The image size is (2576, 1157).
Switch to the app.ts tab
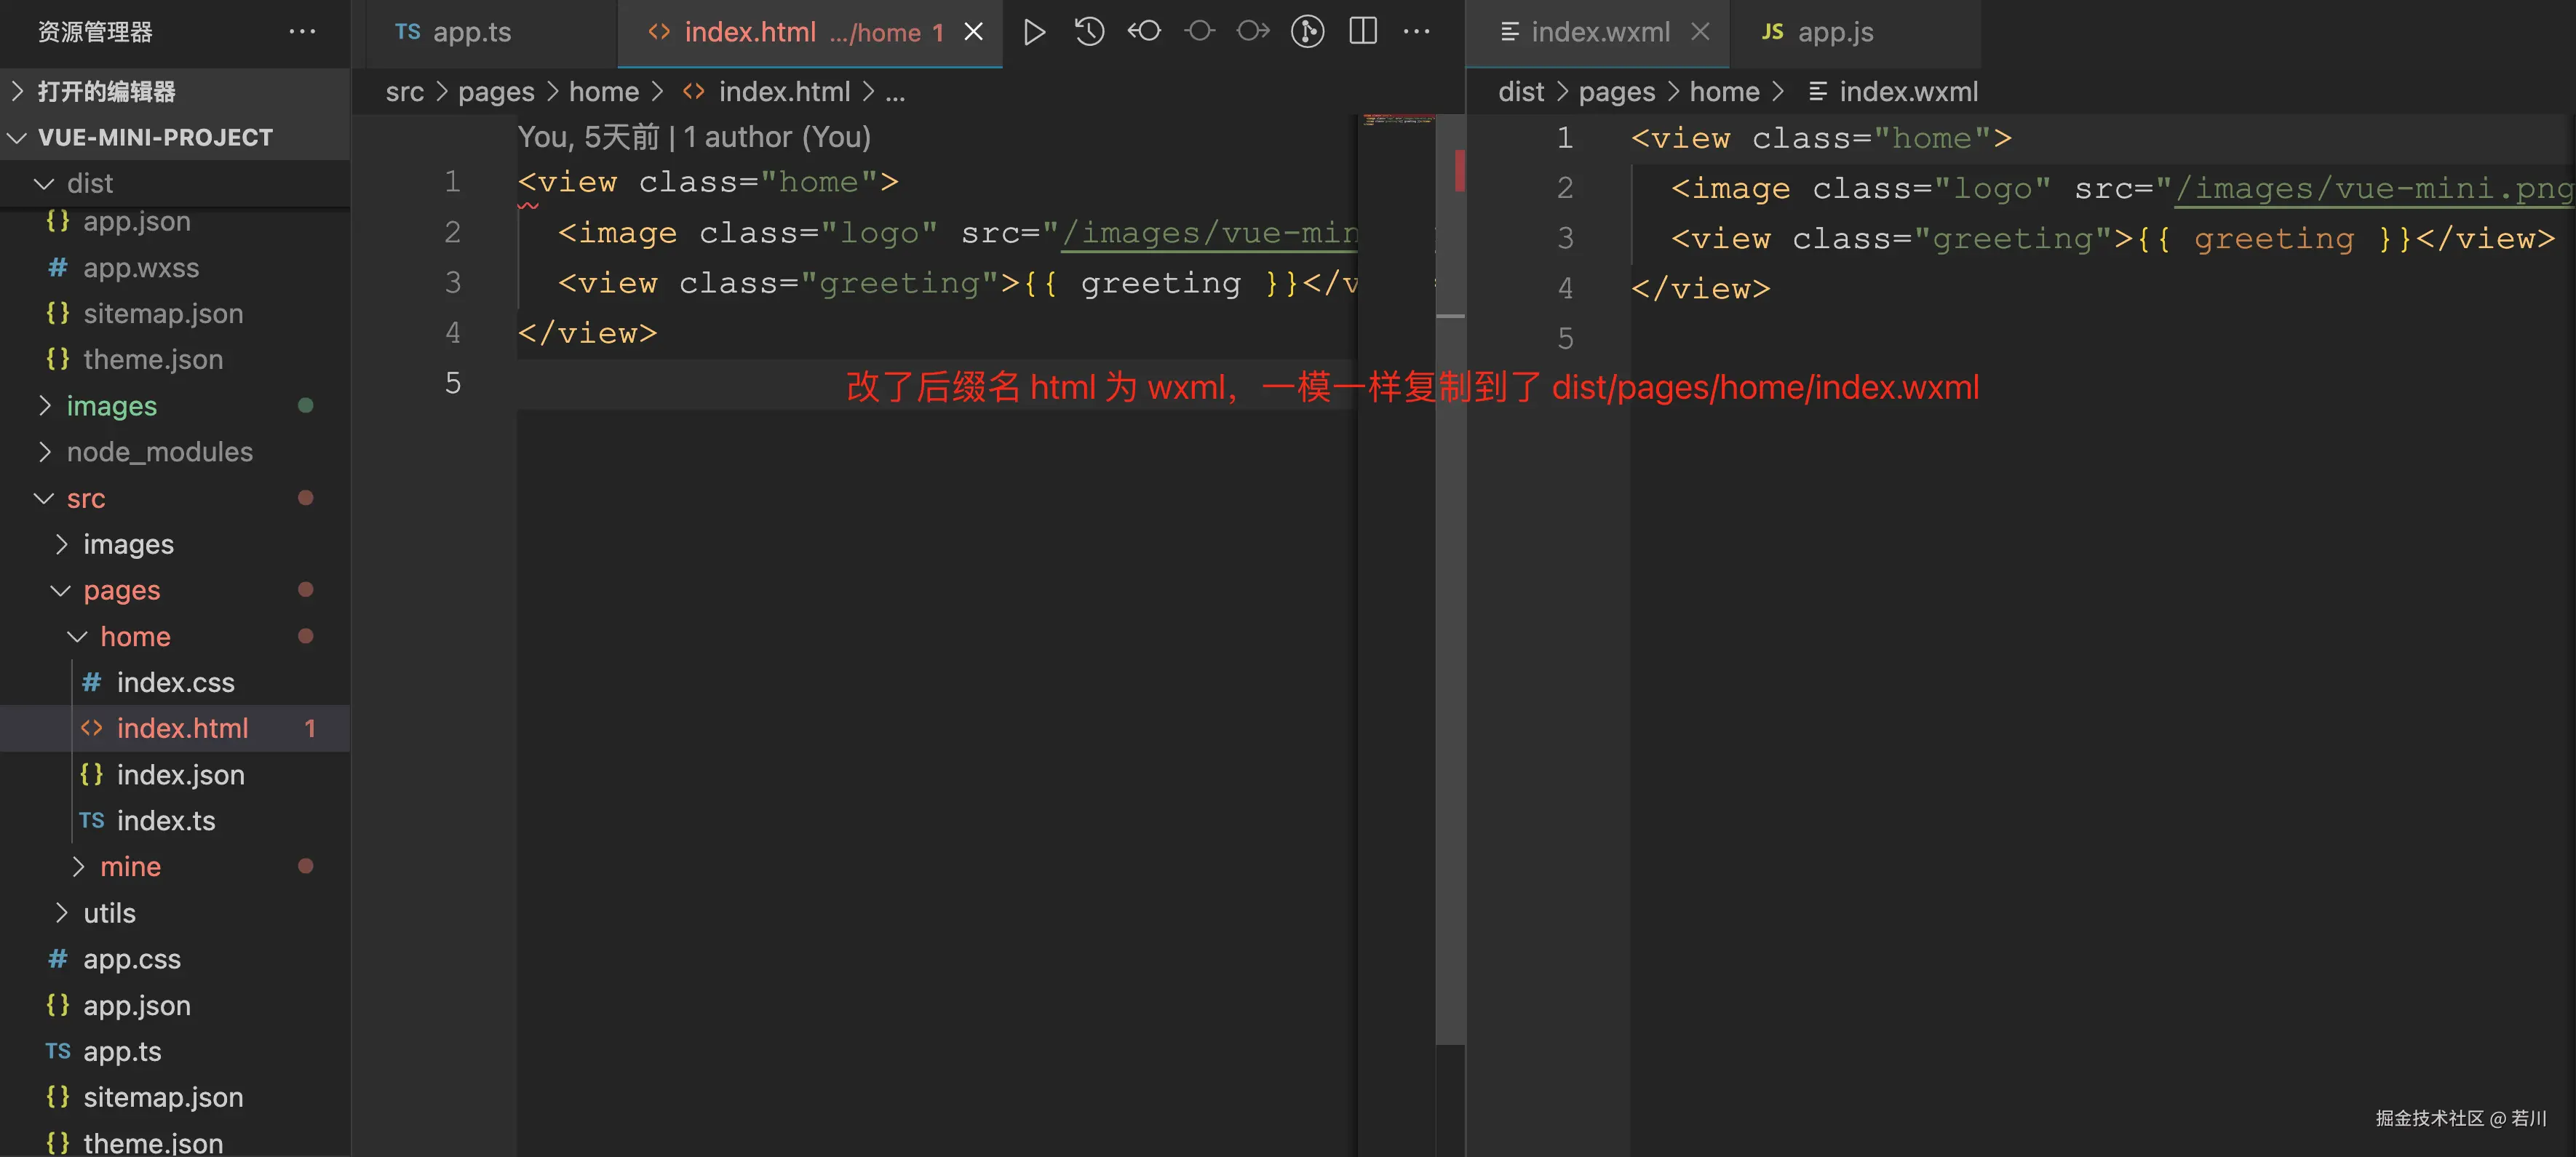[x=470, y=31]
